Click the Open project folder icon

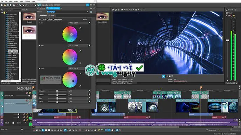(x=5, y=5)
